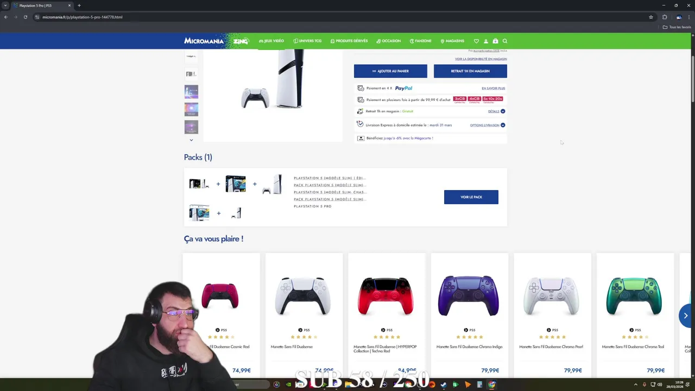This screenshot has height=391, width=695.
Task: Open PLAYSTATION 5 (MODÈLE SLIM, CHAS... link
Action: coord(330,192)
